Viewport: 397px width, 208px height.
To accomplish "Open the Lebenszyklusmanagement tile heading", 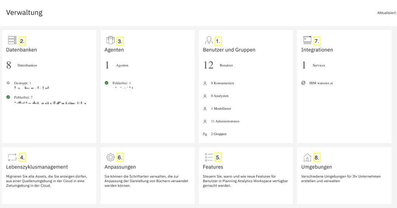I will (37, 167).
